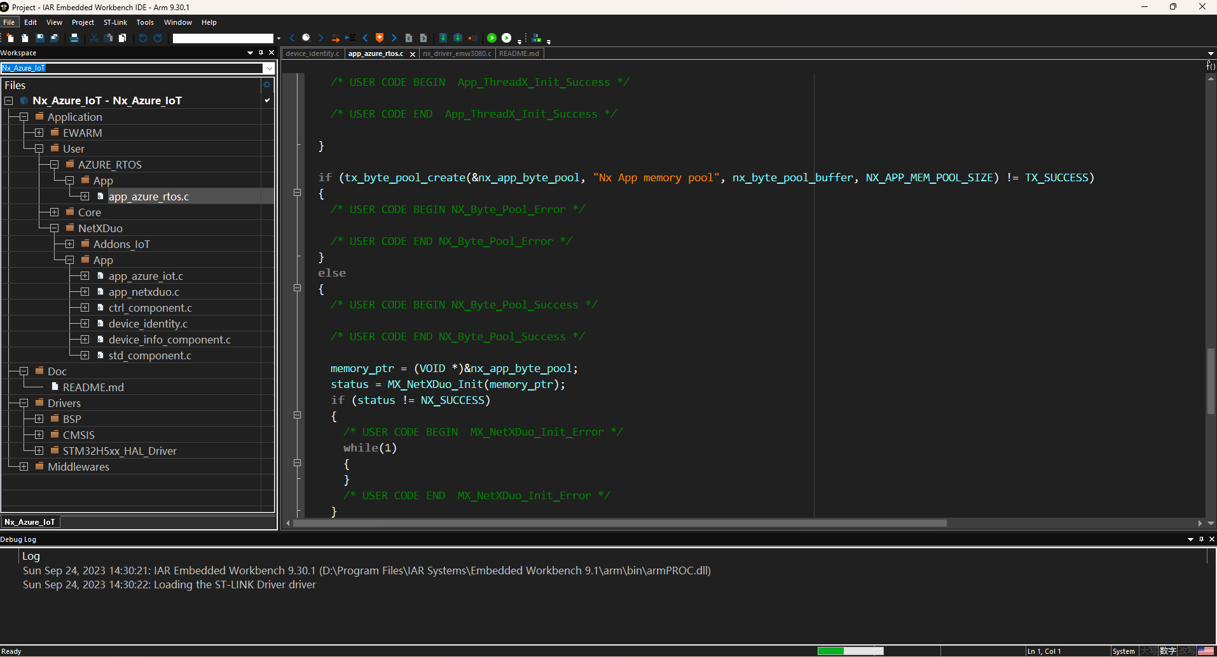The image size is (1217, 657).
Task: Collapse the Drivers folder
Action: tap(24, 403)
